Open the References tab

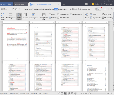click(x=45, y=9)
